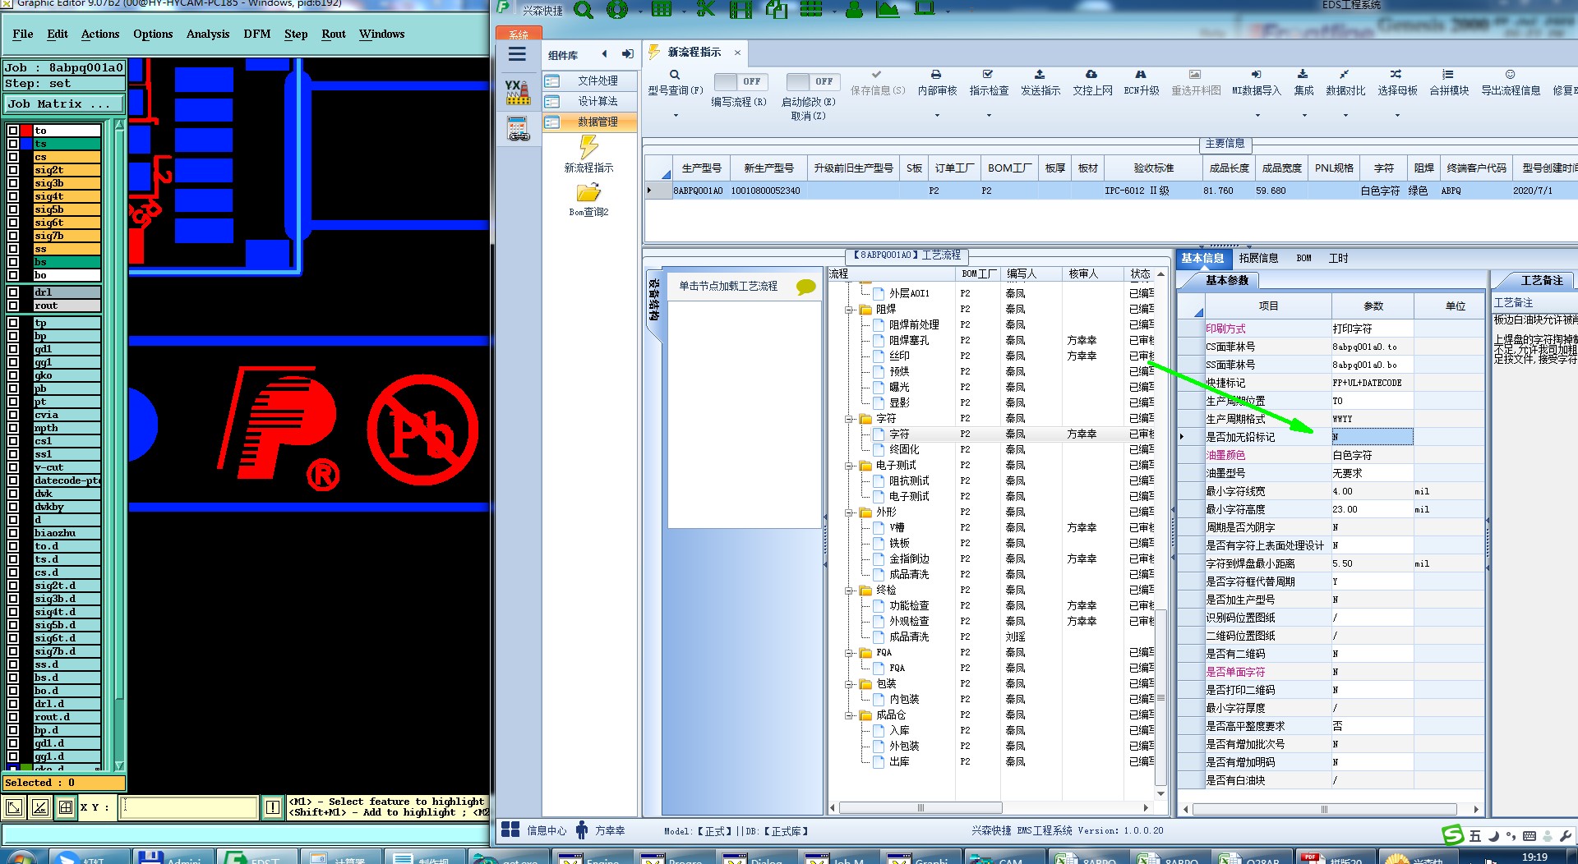Click the 是否加无铅标记 parameter value field

point(1372,437)
